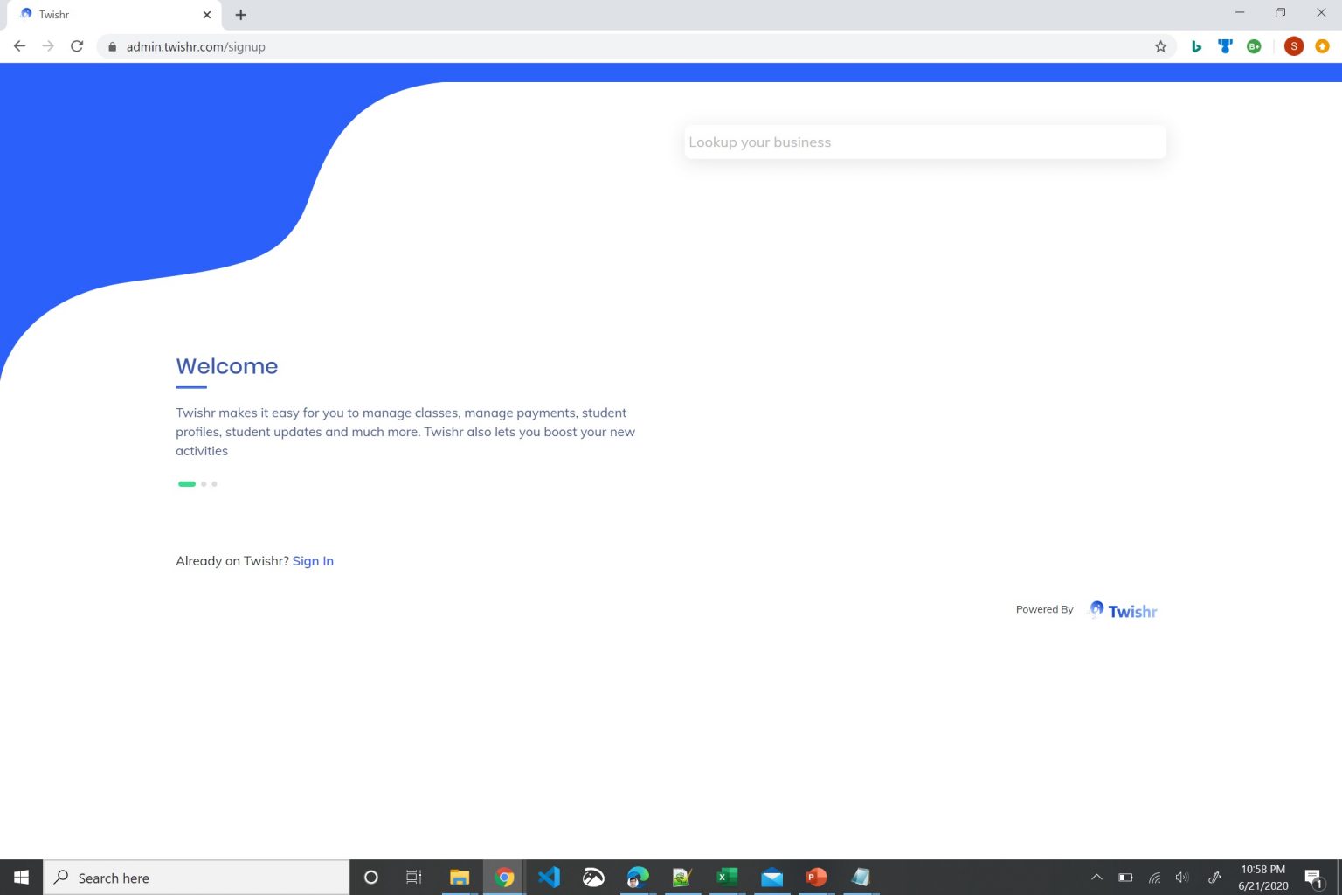The image size is (1342, 895).
Task: Open the notebook app taskbar icon
Action: (x=861, y=878)
